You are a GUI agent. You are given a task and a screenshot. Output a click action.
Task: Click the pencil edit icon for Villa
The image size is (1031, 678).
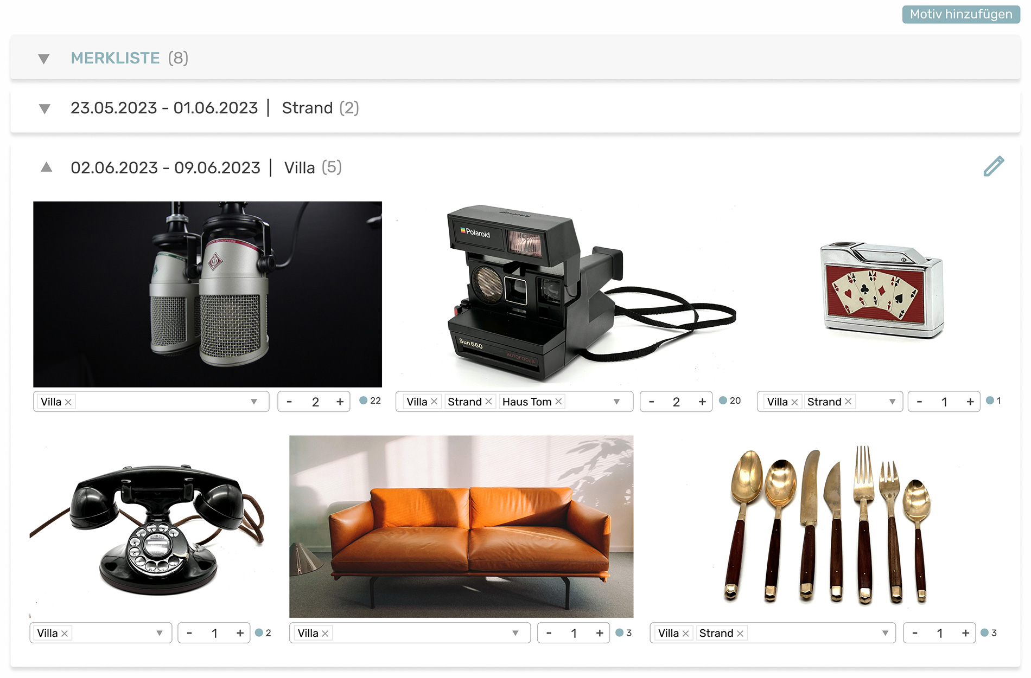point(994,166)
